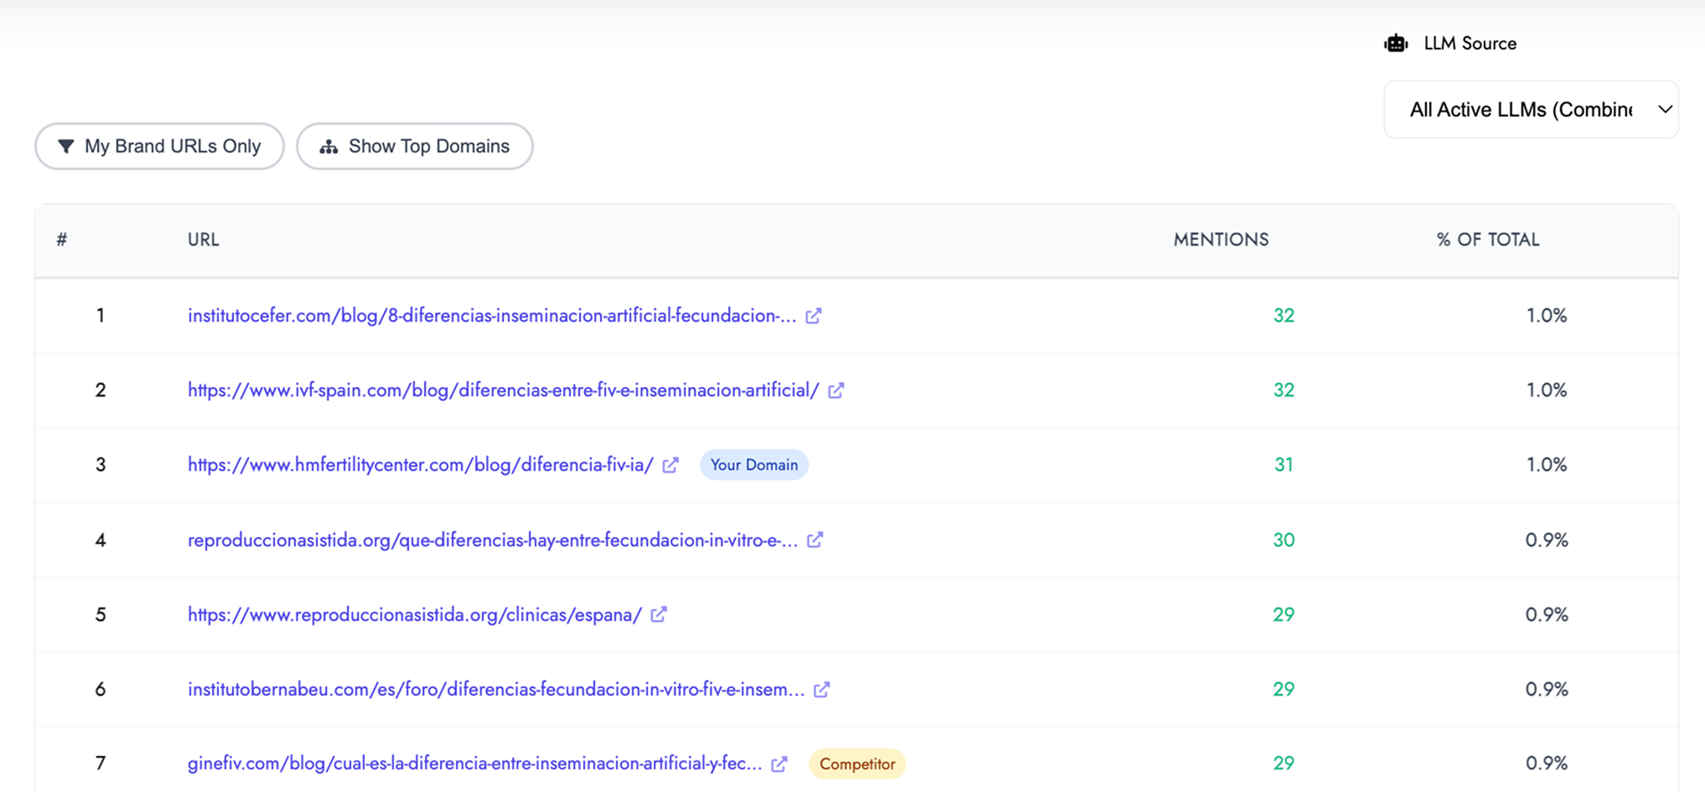The width and height of the screenshot is (1705, 792).
Task: Click mentions value 31 for hmfertilitycenter row
Action: [x=1283, y=465]
